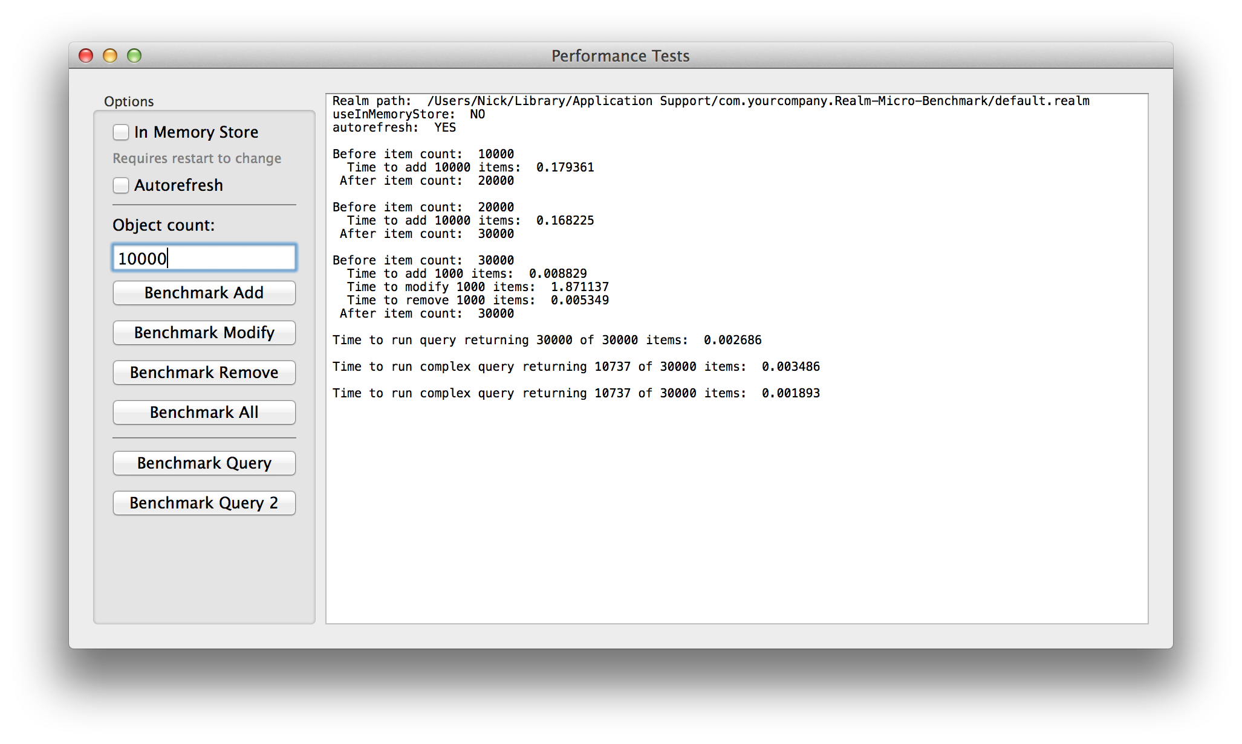Enable the In Memory Store checkbox
This screenshot has width=1242, height=744.
[121, 132]
